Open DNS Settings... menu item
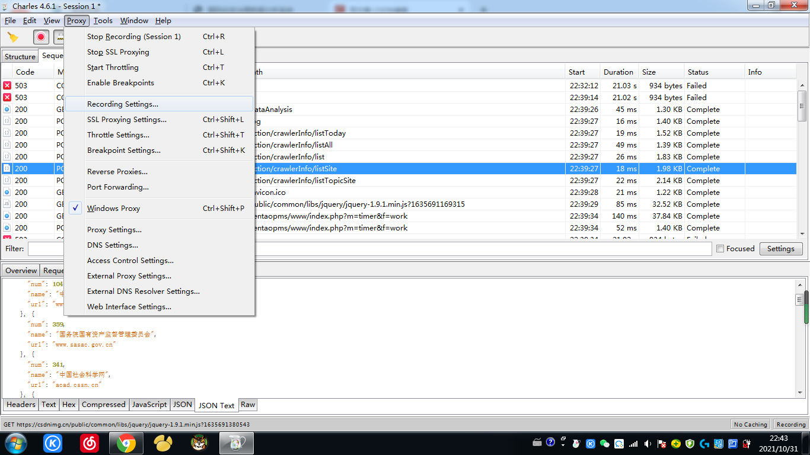 [x=159, y=245]
